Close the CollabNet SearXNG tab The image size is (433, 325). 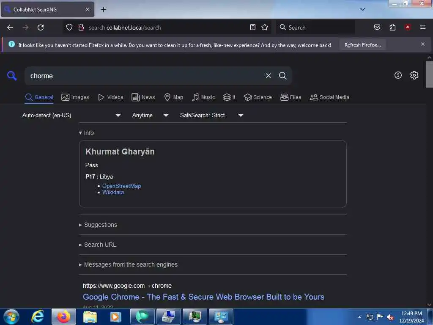click(88, 9)
